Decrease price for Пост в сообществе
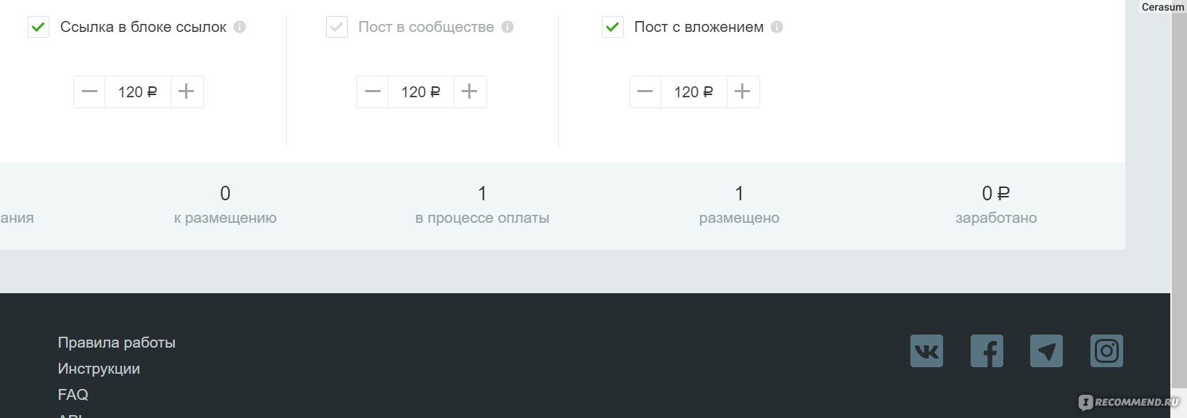The image size is (1187, 418). pyautogui.click(x=372, y=91)
